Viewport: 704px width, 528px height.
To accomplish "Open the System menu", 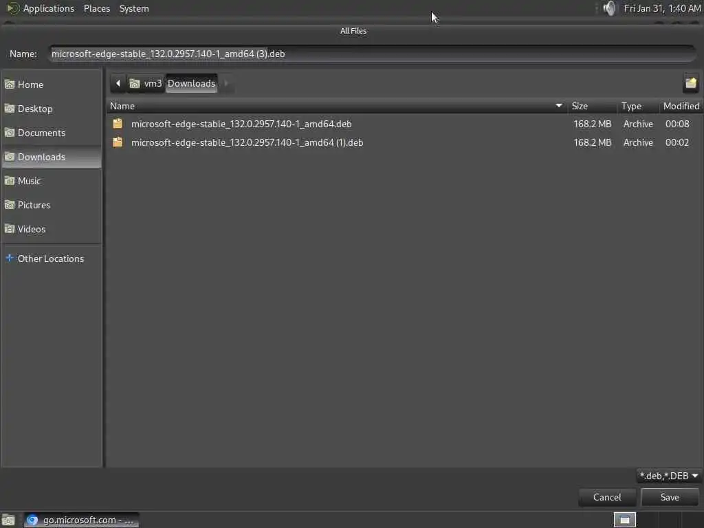I will pyautogui.click(x=134, y=8).
